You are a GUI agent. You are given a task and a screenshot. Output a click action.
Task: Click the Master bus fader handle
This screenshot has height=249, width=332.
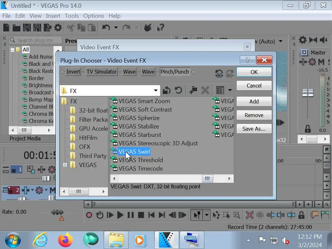point(308,93)
